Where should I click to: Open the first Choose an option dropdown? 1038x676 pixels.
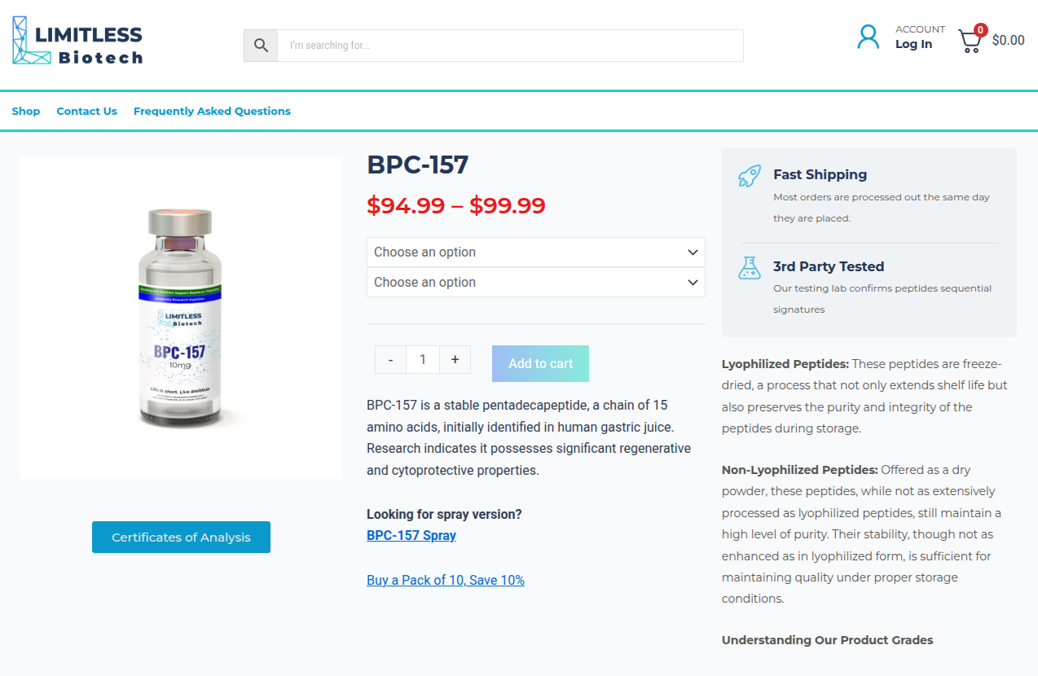(x=535, y=252)
